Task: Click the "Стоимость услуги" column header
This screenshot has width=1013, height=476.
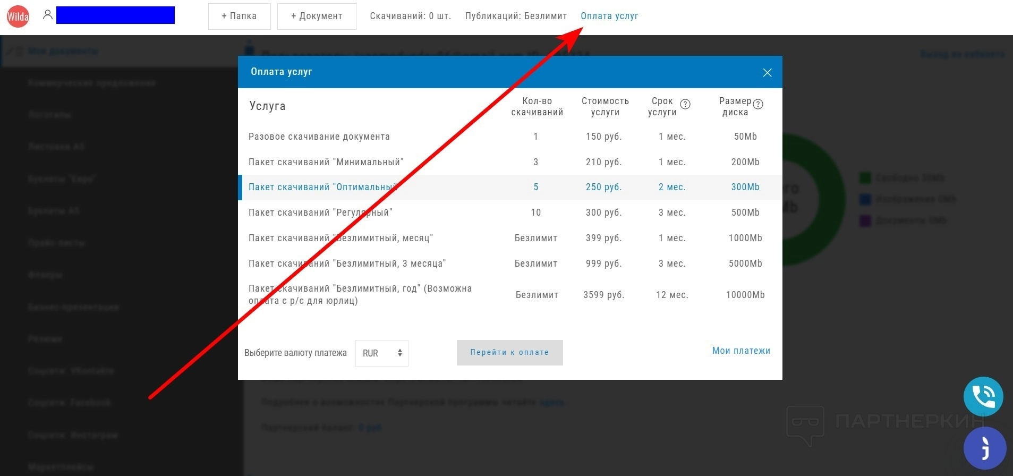Action: tap(605, 106)
